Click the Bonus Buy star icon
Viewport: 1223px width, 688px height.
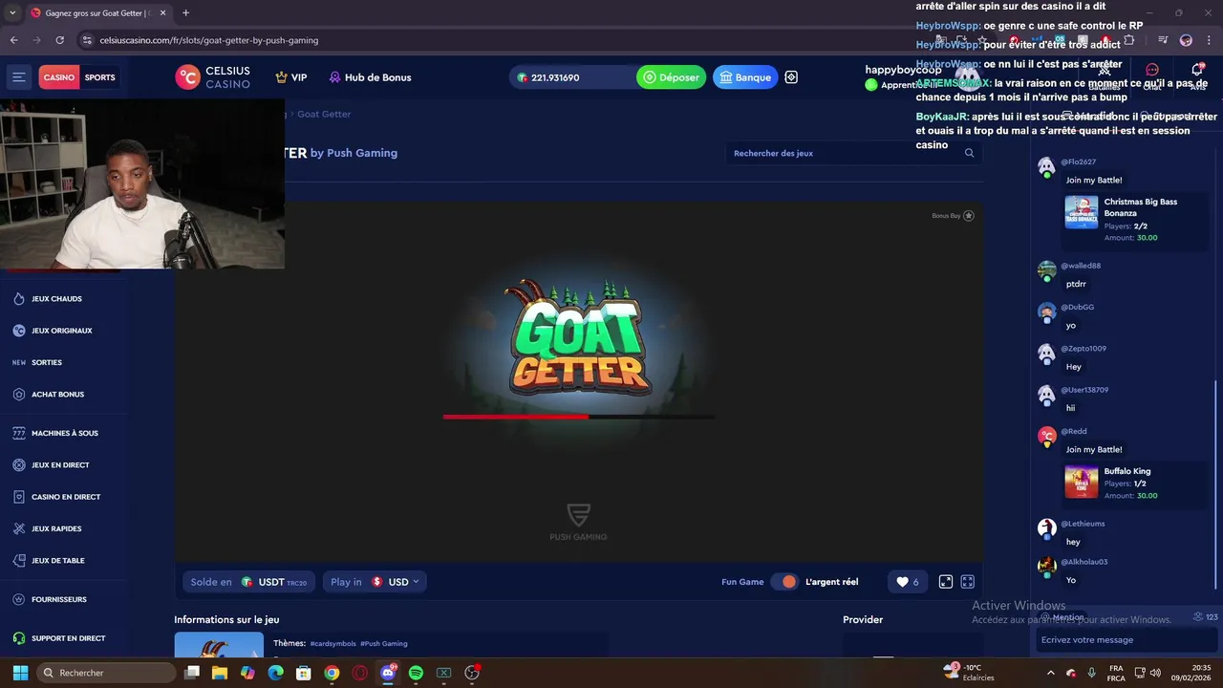(x=968, y=216)
